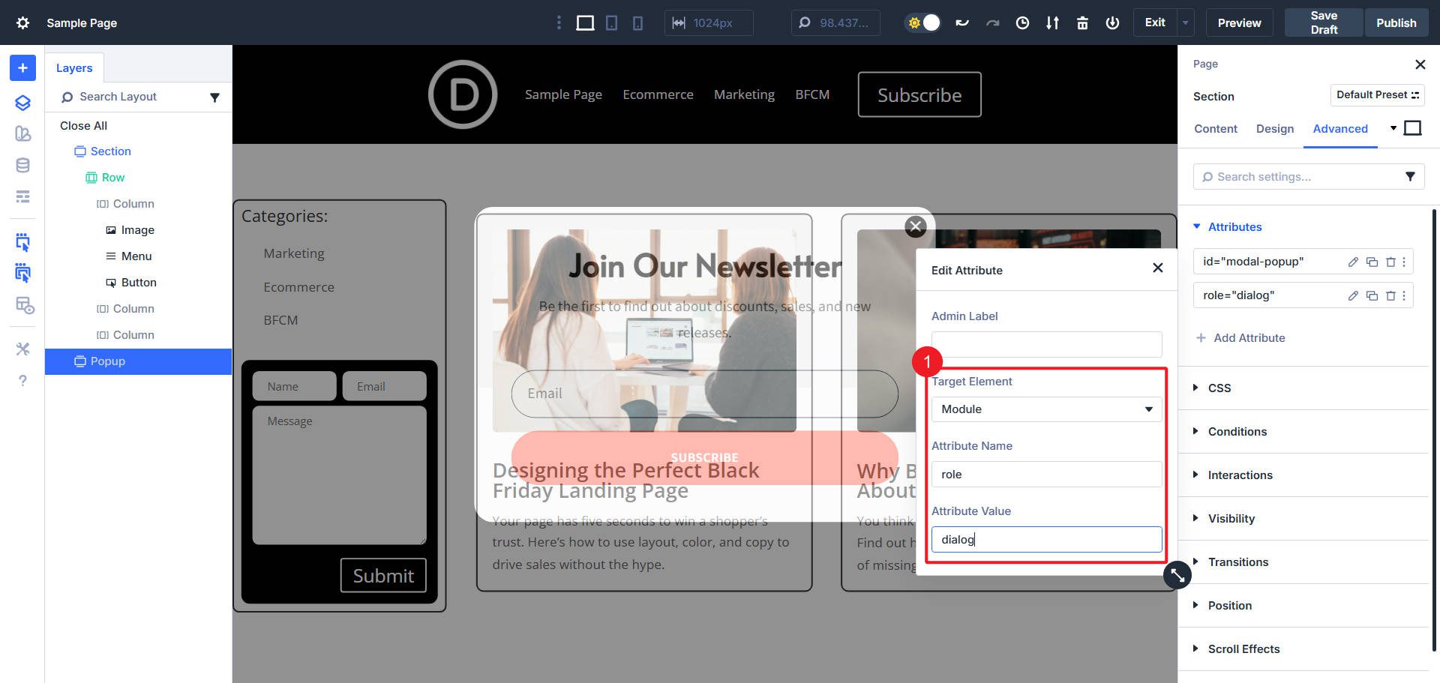Expand the CSS section
Viewport: 1440px width, 683px height.
click(1220, 388)
